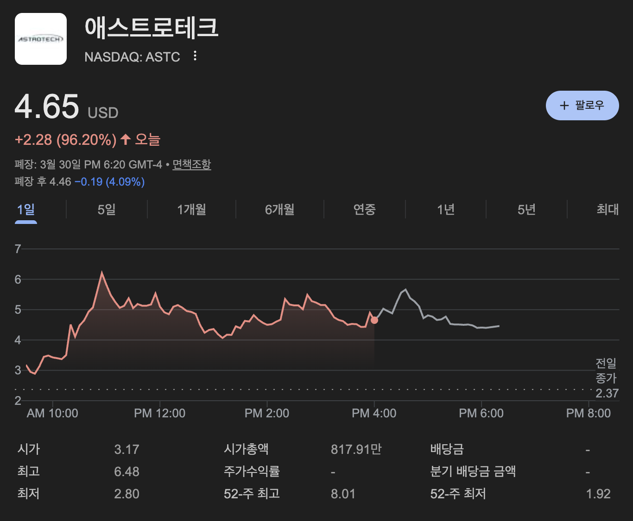Click the 52-주 최고 value 8.01
Image resolution: width=633 pixels, height=521 pixels.
[x=343, y=494]
